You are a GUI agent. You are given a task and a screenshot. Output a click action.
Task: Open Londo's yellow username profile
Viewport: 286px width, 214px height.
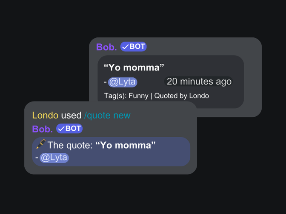[45, 115]
